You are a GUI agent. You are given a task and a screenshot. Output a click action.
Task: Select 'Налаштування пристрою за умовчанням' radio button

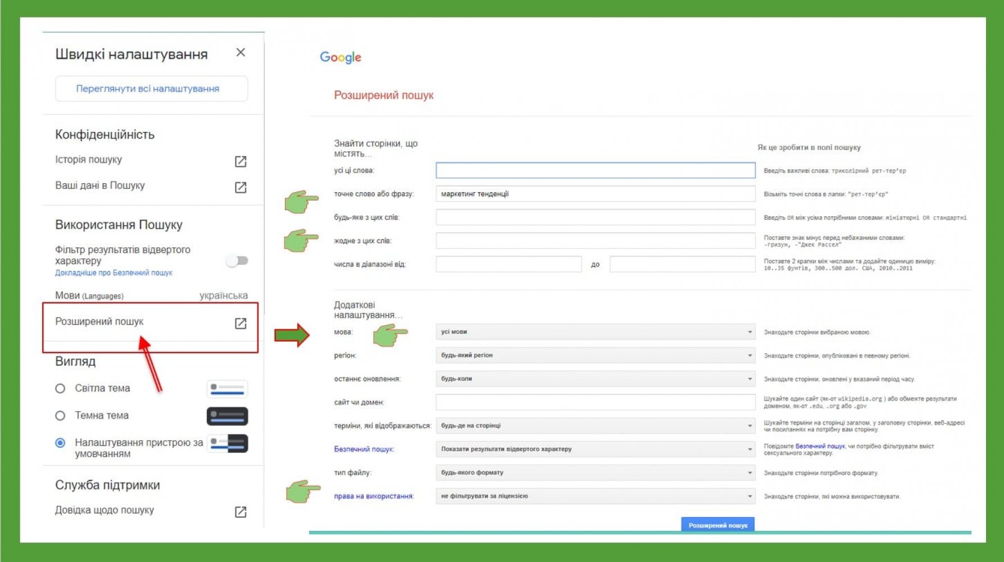tap(60, 443)
